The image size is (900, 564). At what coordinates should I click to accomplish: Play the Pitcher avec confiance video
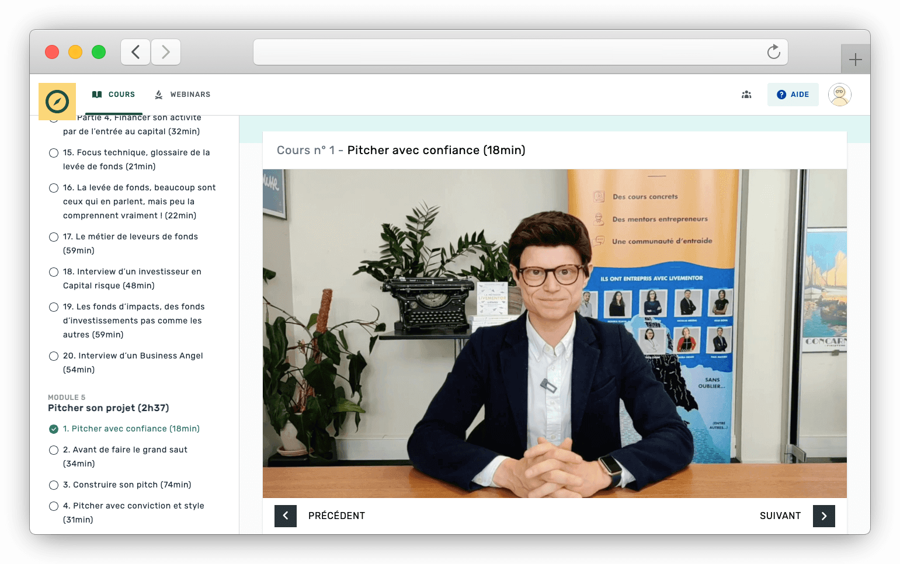554,333
